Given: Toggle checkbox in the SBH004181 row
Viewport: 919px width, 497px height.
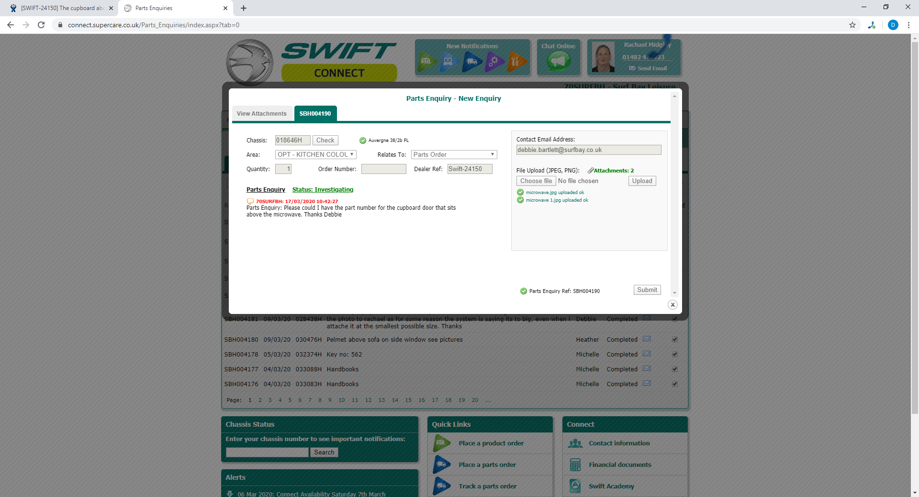Looking at the screenshot, I should [675, 319].
